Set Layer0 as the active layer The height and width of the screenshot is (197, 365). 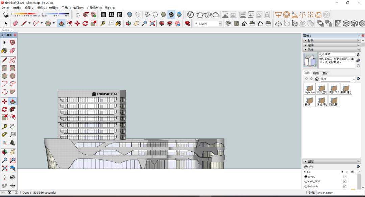(306, 177)
